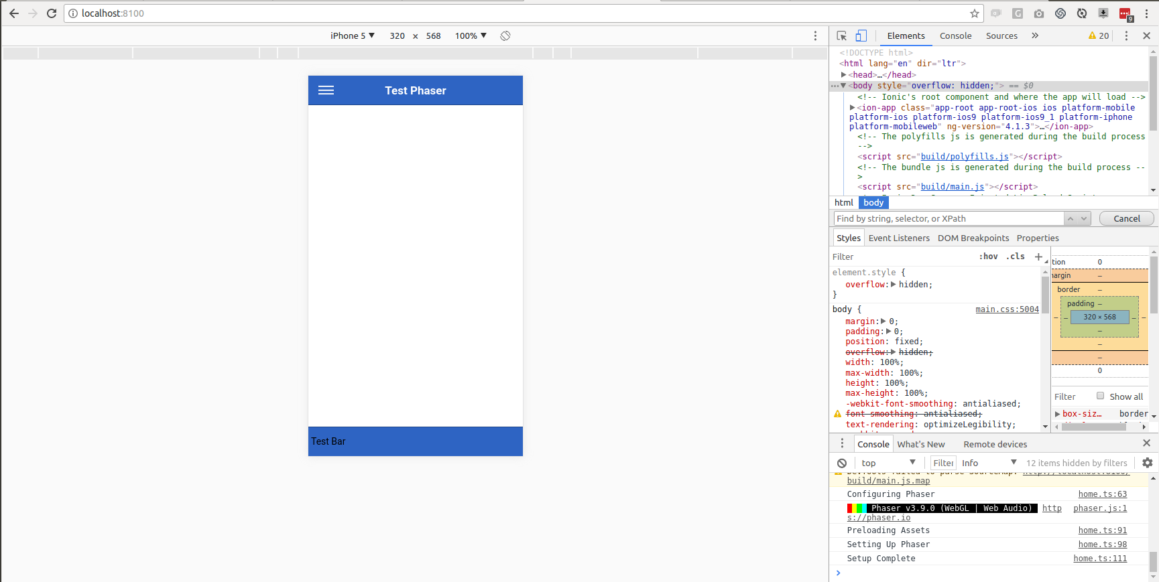Add a new style rule with plus icon
Image resolution: width=1159 pixels, height=582 pixels.
click(x=1038, y=257)
